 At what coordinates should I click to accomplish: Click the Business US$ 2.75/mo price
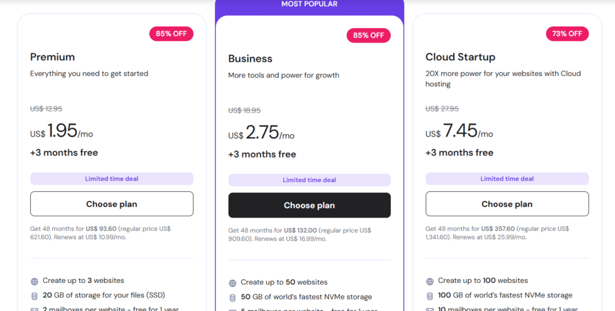pyautogui.click(x=261, y=133)
